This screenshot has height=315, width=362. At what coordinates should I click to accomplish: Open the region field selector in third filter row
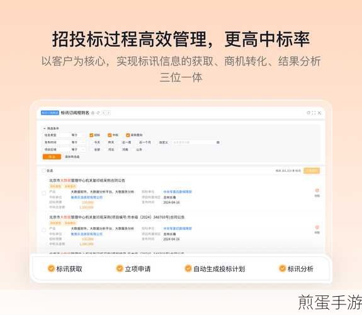pos(56,149)
